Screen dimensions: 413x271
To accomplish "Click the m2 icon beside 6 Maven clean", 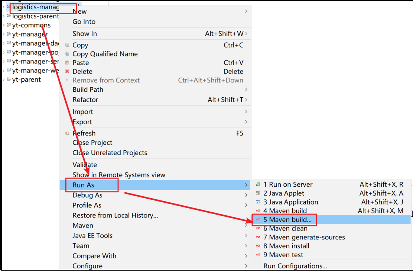I will [x=258, y=228].
